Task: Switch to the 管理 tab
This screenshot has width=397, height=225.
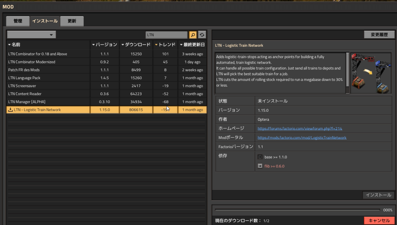Action: [x=18, y=21]
